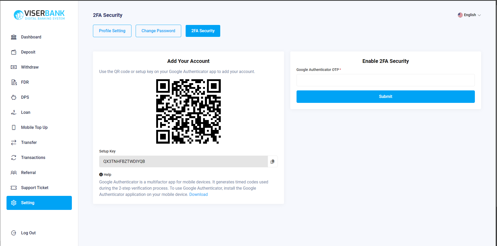The image size is (497, 246).
Task: Open the English language dropdown
Action: [469, 15]
